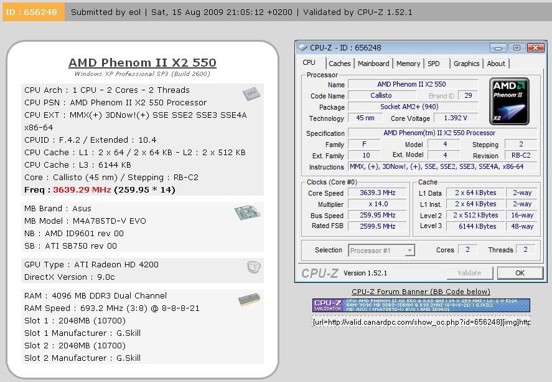Viewport: 552px width, 382px height.
Task: Click the CPU chip icon beside CPU Arch
Action: point(251,93)
